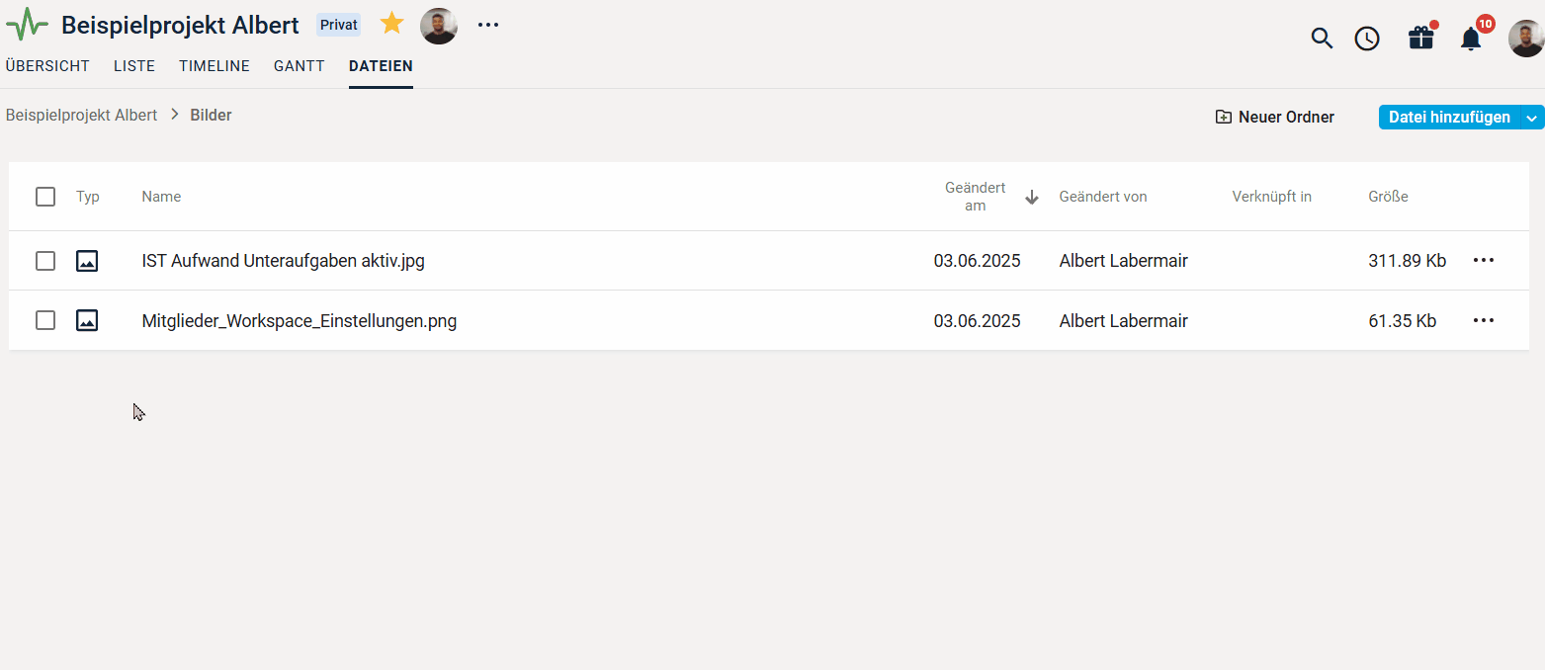Toggle the yellow favorite star

pyautogui.click(x=392, y=24)
